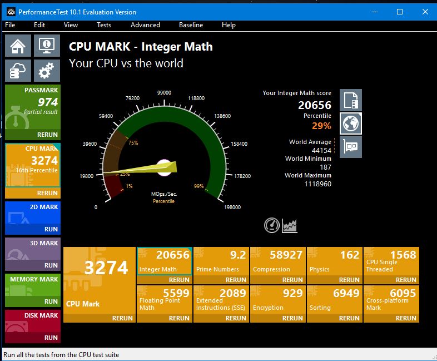437x361 pixels.
Task: Open the Edit menu
Action: (x=39, y=25)
